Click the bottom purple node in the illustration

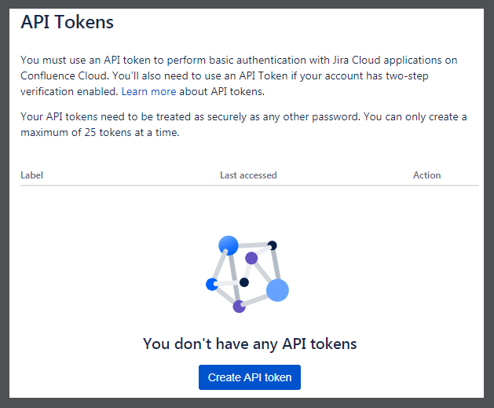coord(239,306)
